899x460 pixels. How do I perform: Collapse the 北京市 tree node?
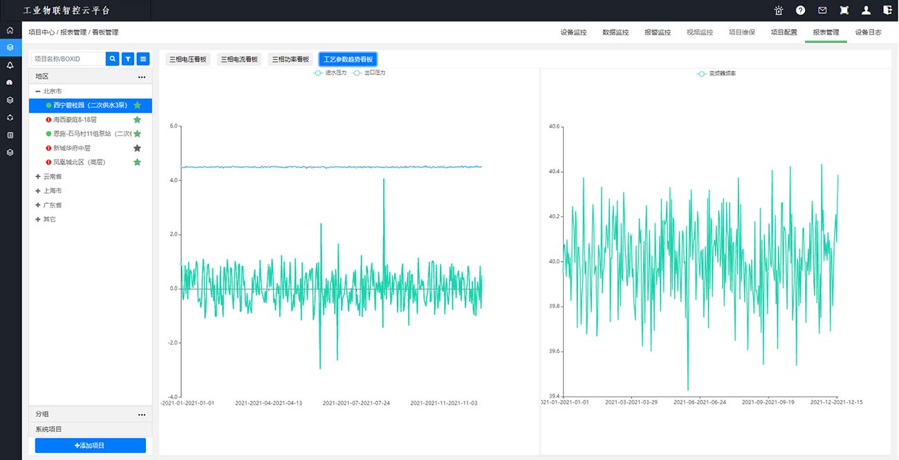click(38, 91)
